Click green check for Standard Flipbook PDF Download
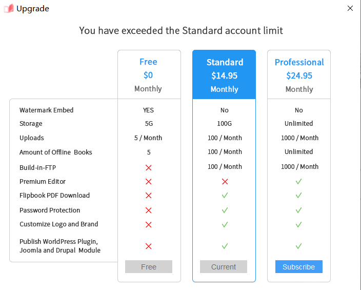 [225, 196]
